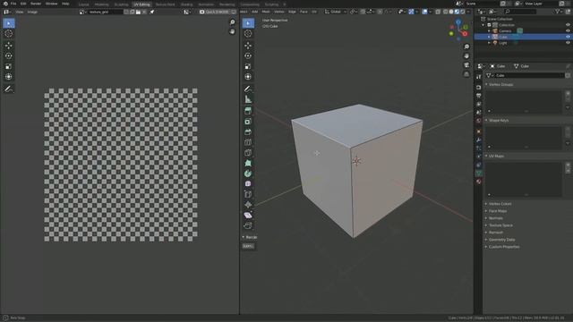Switch to material preview shading
Viewport: 573px width, 322px height.
point(457,12)
